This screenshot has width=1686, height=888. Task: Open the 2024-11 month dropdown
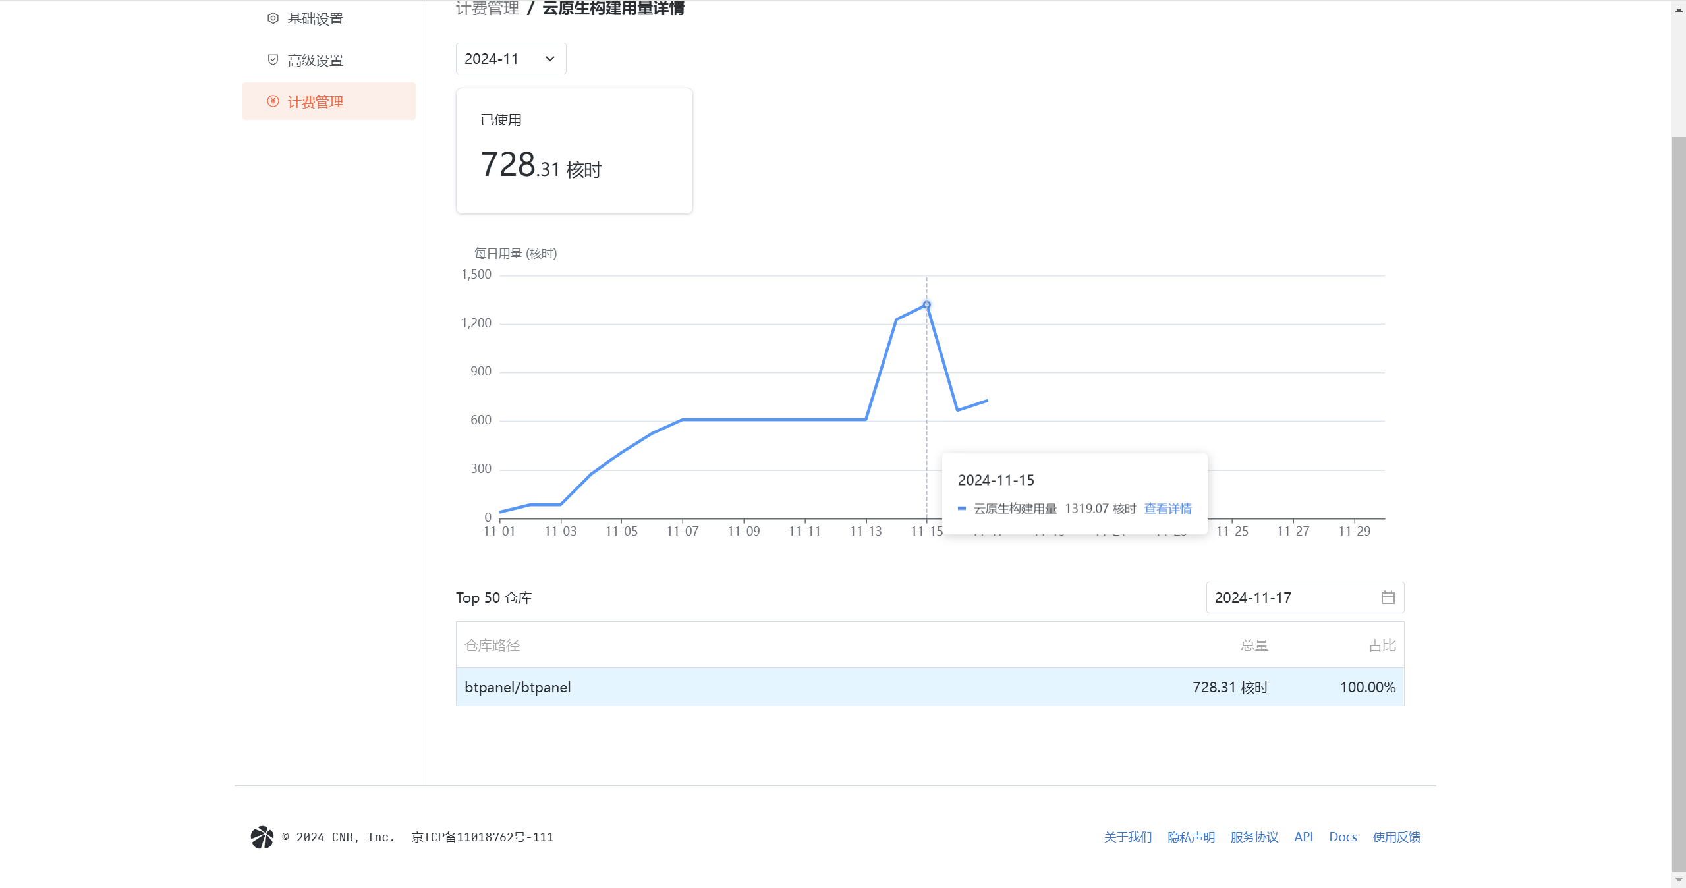(x=510, y=59)
